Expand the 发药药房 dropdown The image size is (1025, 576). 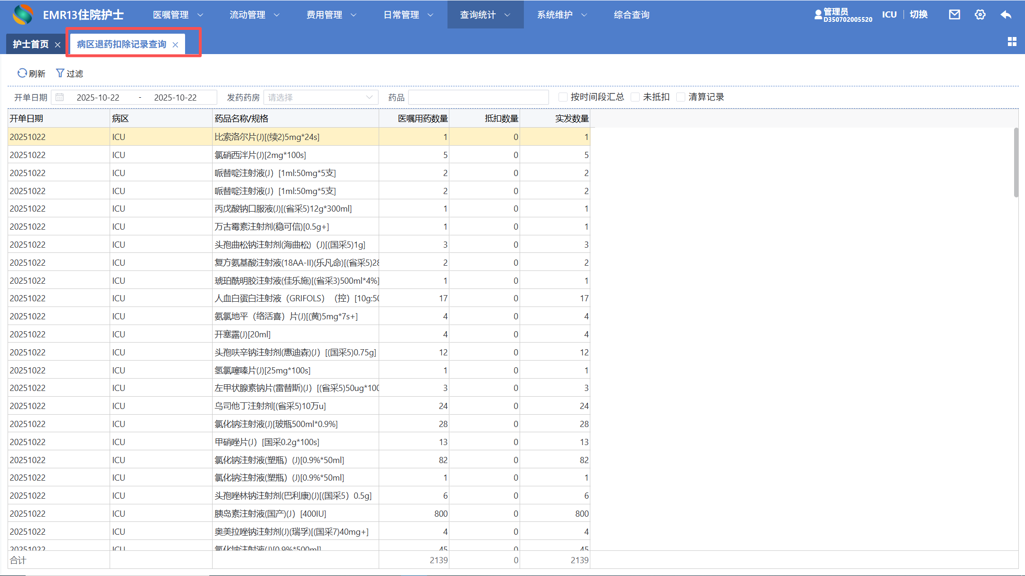click(x=321, y=97)
